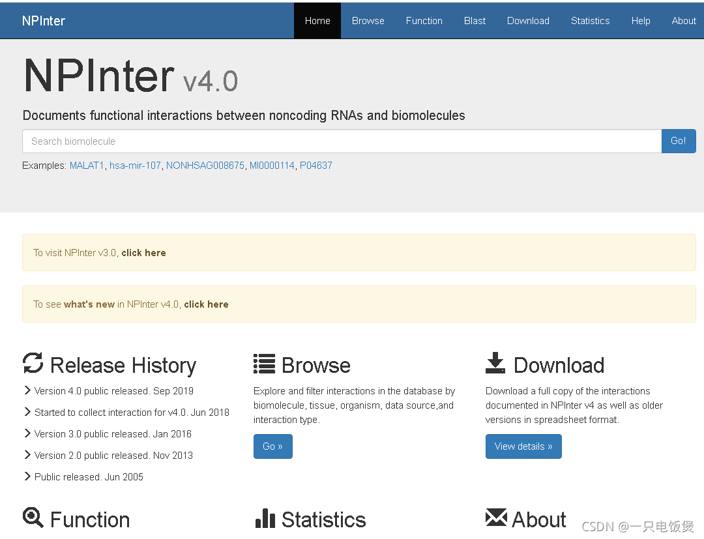Click the Browse section heading
Viewport: 704px width, 539px height.
click(x=316, y=366)
